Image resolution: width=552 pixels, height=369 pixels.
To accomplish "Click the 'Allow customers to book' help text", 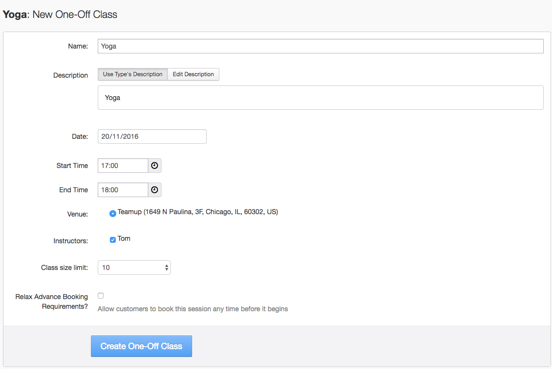I will pyautogui.click(x=193, y=309).
